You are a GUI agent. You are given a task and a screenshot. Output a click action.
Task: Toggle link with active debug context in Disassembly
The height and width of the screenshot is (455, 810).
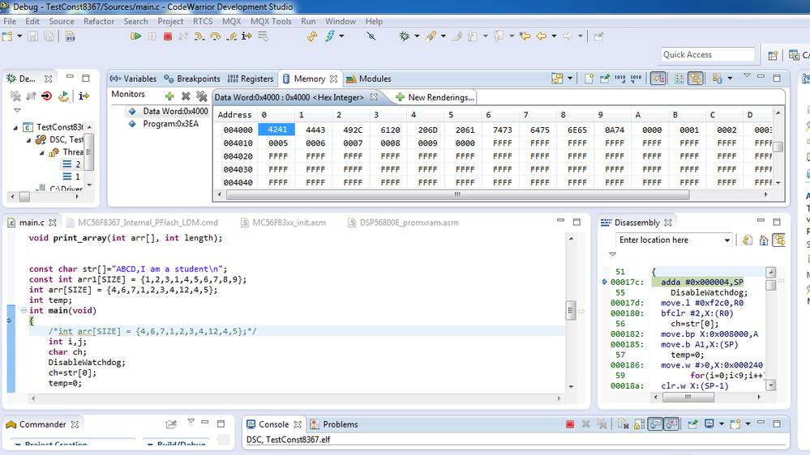[778, 240]
